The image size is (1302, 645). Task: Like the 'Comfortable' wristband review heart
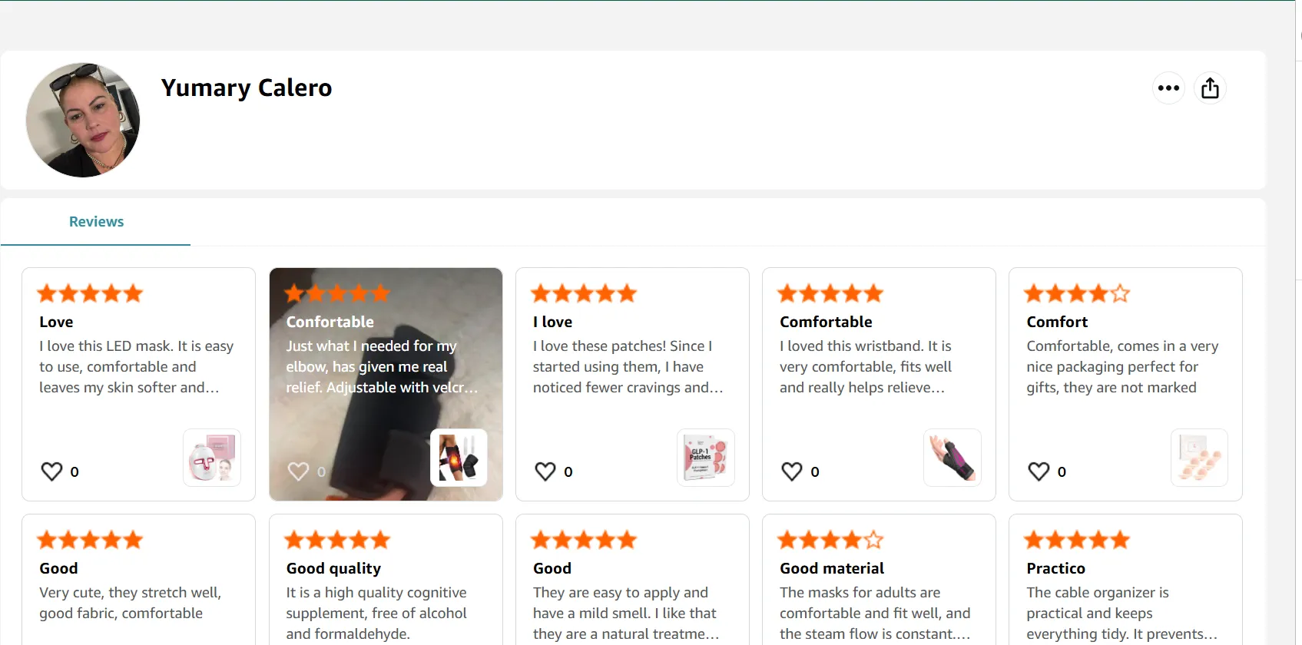pyautogui.click(x=792, y=471)
